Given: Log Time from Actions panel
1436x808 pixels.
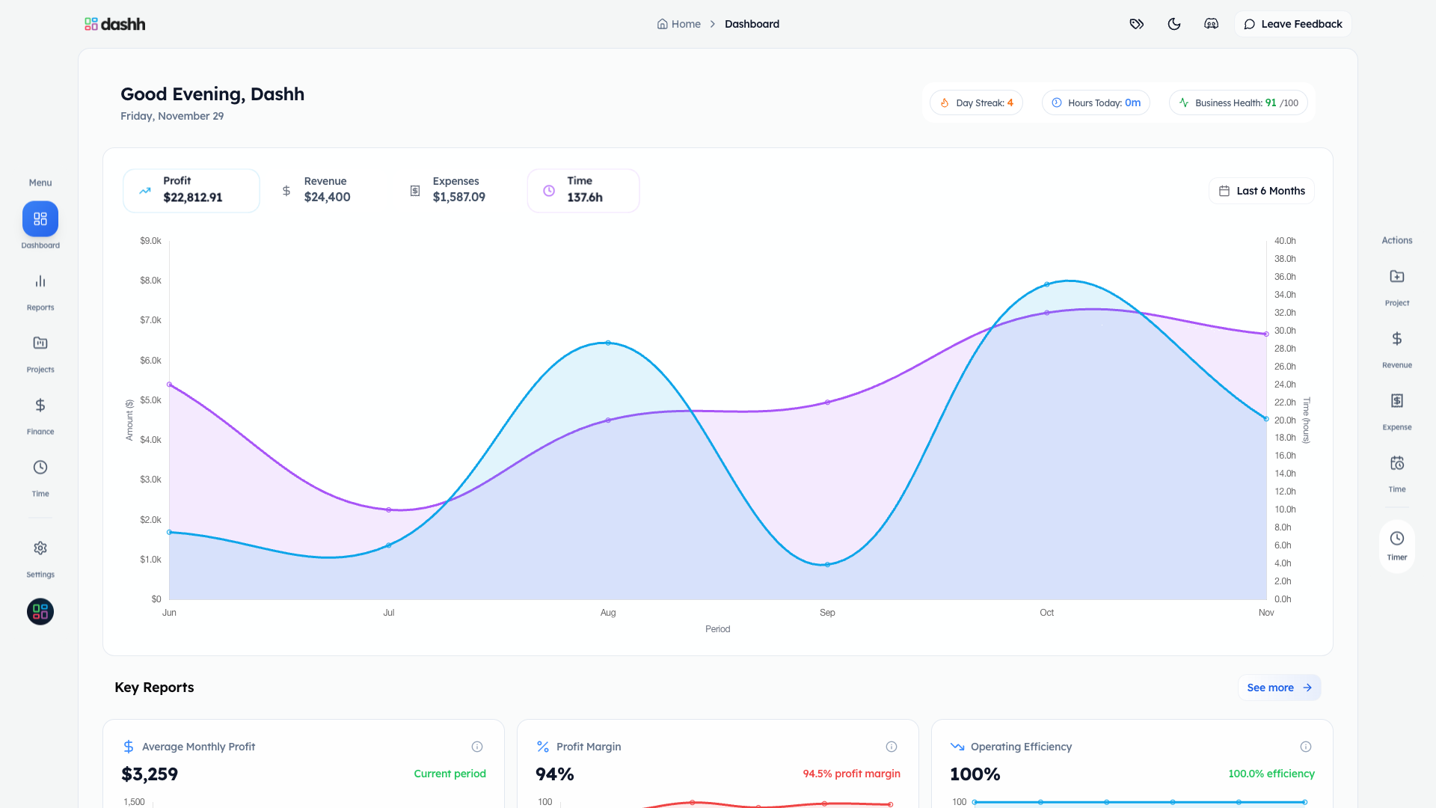Looking at the screenshot, I should pyautogui.click(x=1397, y=463).
